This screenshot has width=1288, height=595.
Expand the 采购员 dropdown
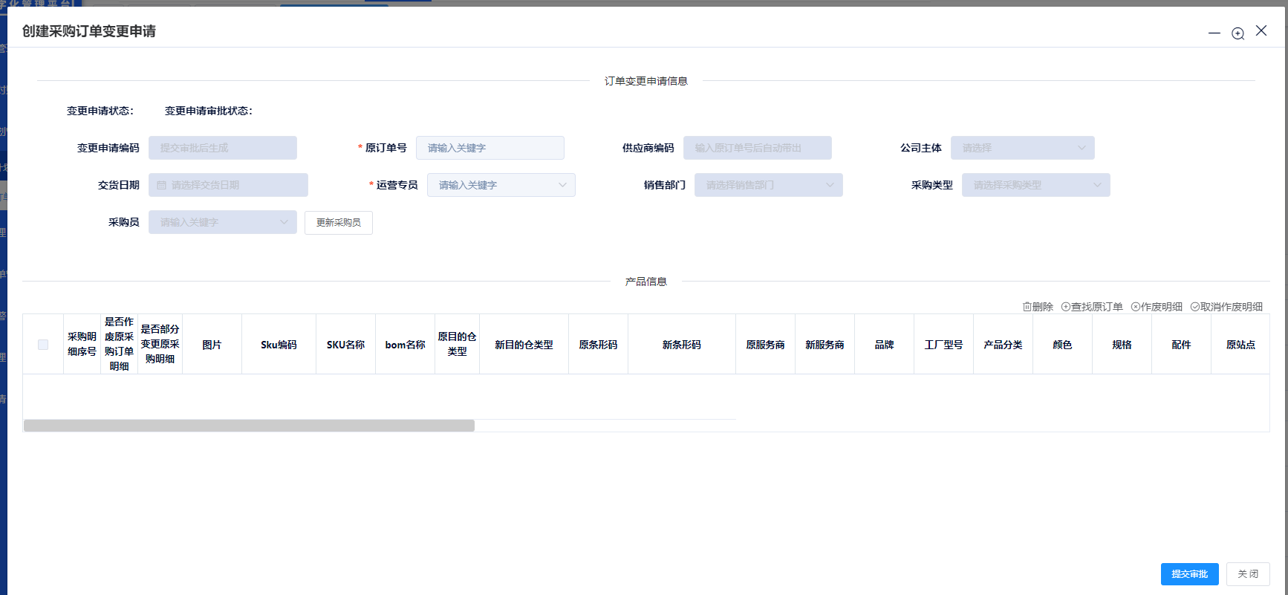click(222, 222)
